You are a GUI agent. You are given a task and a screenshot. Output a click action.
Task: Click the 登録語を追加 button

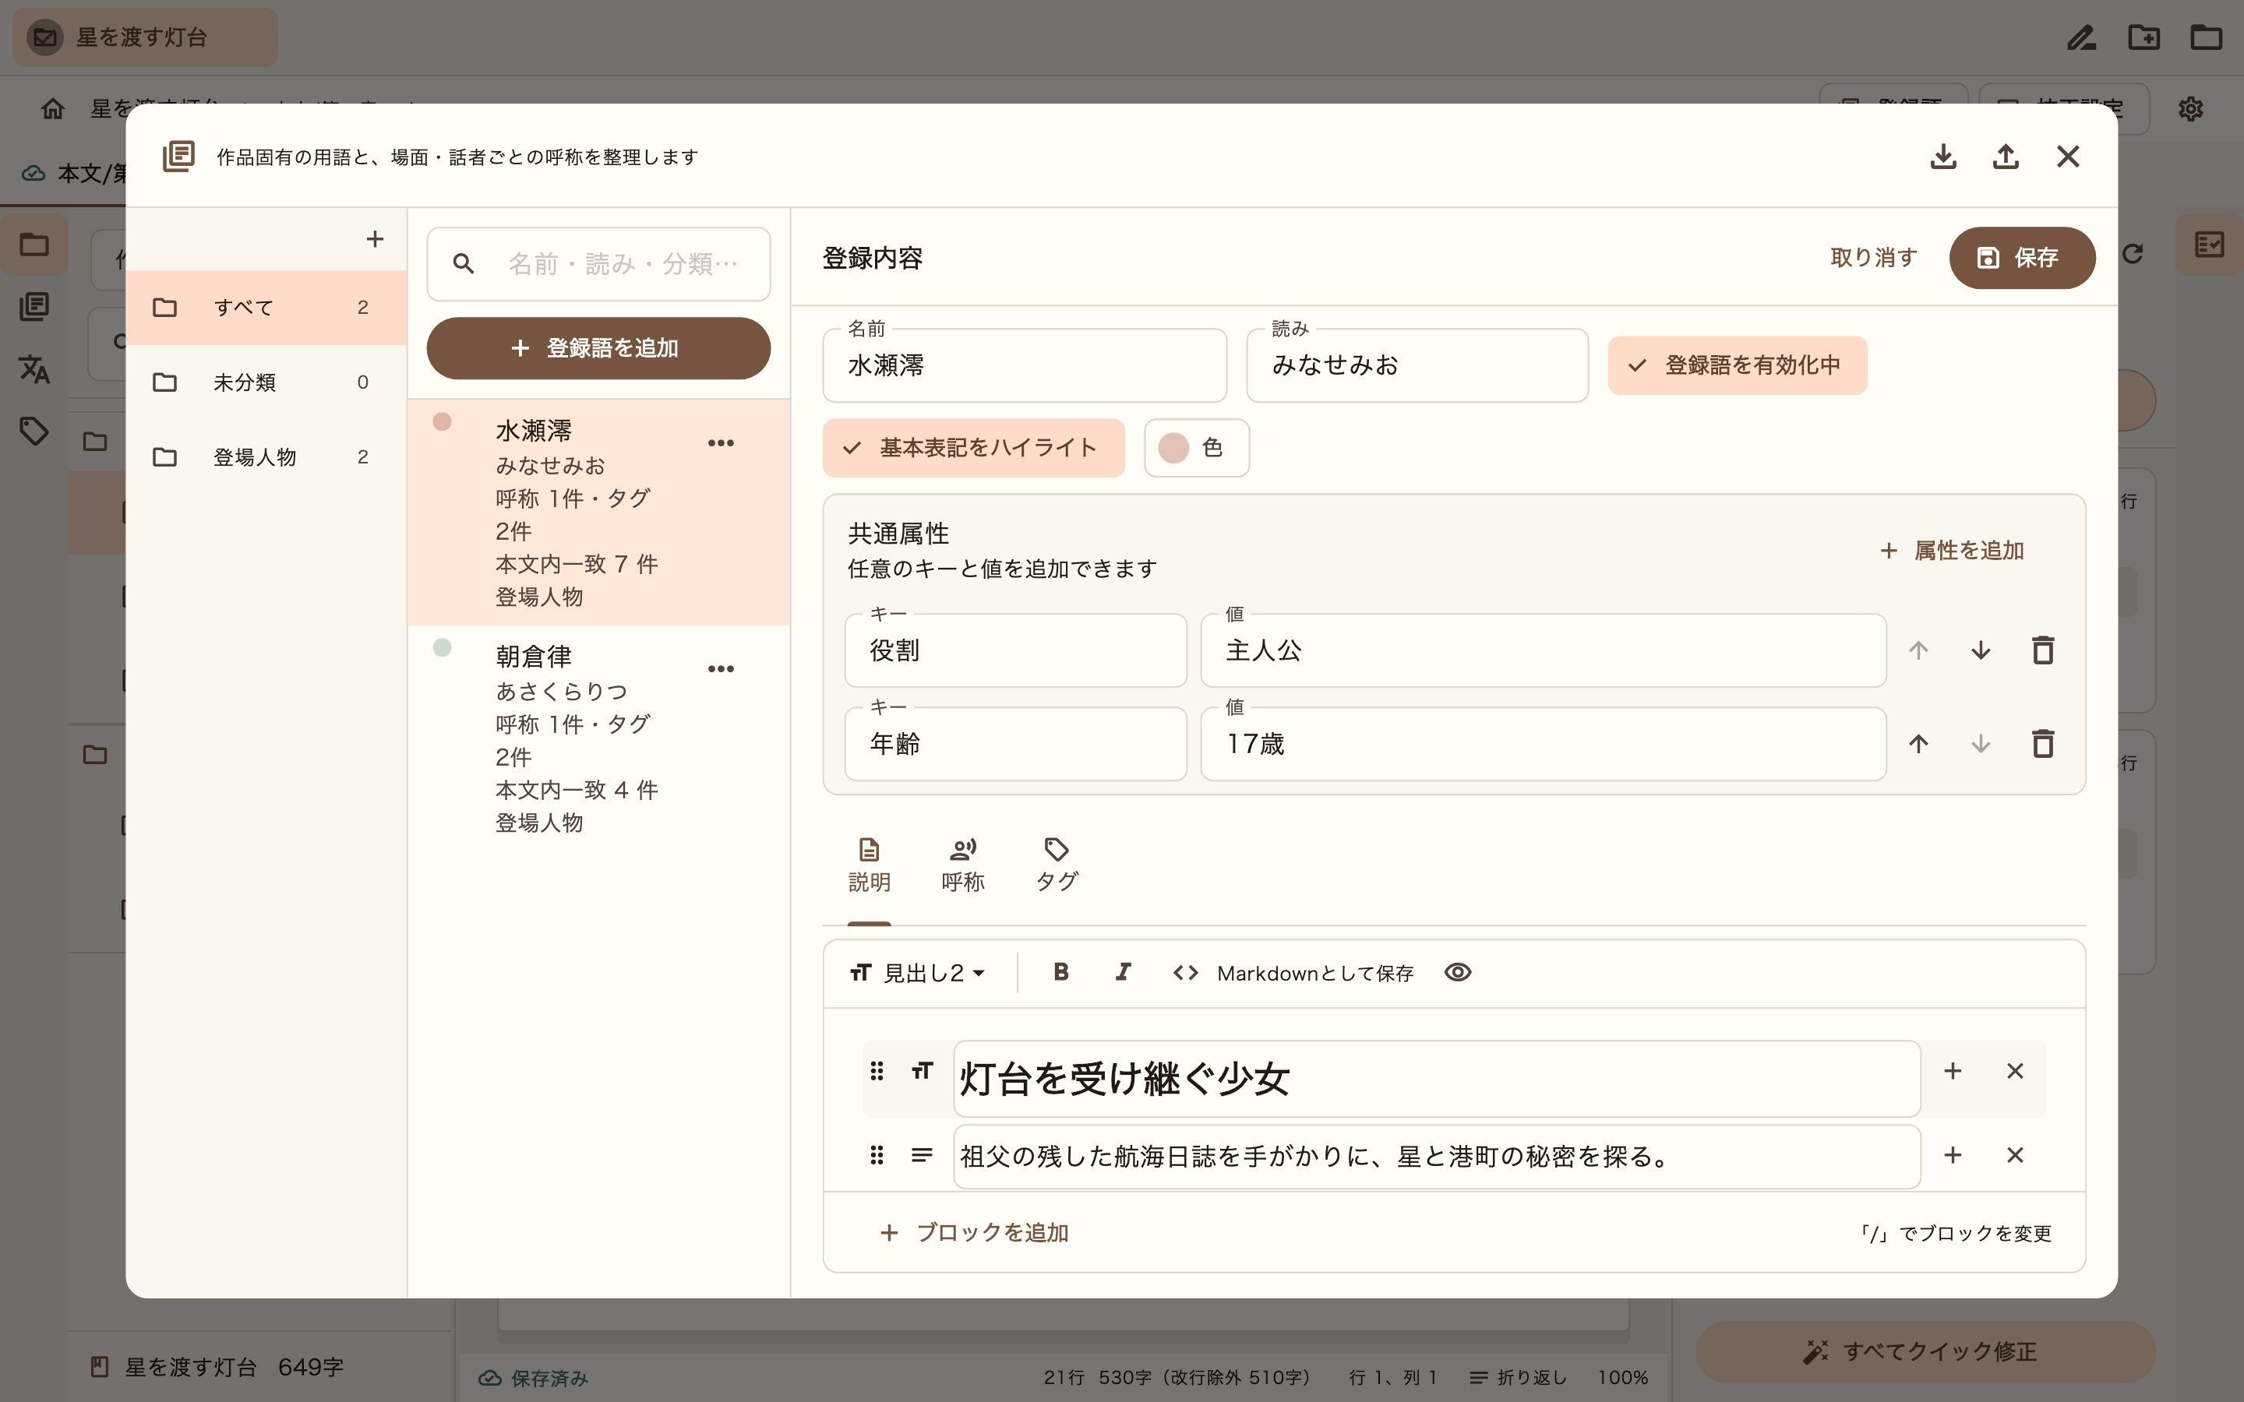598,349
